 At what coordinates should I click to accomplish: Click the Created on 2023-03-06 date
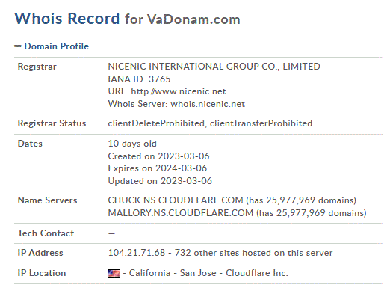(158, 156)
